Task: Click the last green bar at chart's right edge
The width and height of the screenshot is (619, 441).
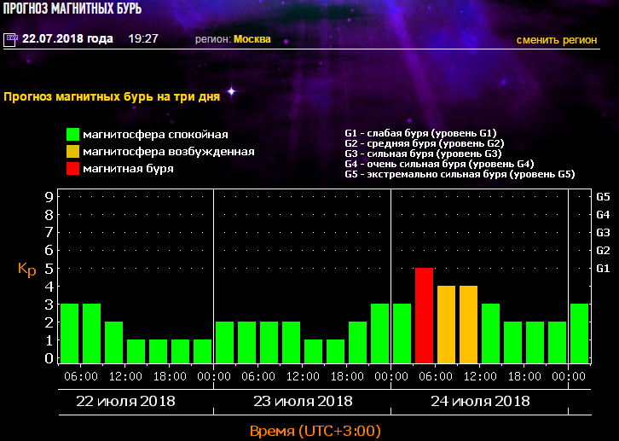Action: 579,333
